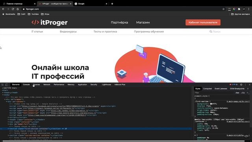
Task: Open the Магазин link
Action: tap(143, 22)
